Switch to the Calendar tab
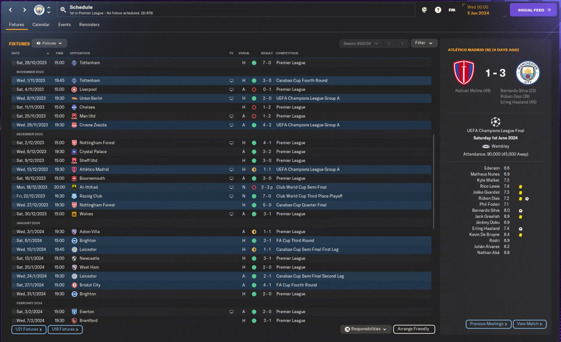This screenshot has width=561, height=342. pyautogui.click(x=41, y=24)
